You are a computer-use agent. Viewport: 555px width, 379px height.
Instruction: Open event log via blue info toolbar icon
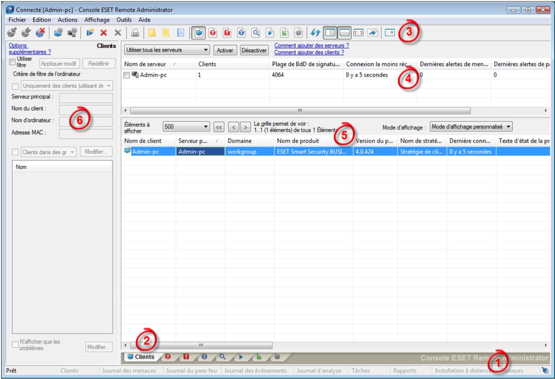pyautogui.click(x=241, y=33)
